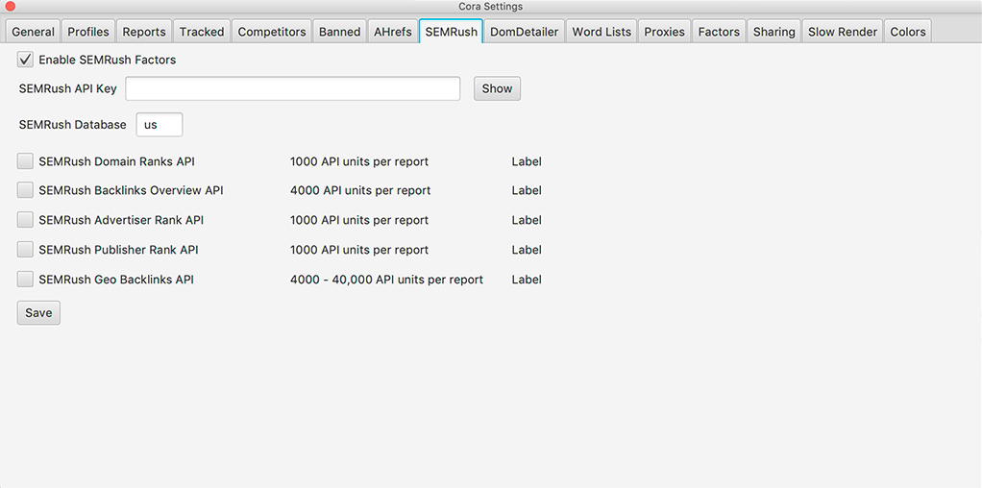Open the Profiles tab
Image resolution: width=982 pixels, height=488 pixels.
pyautogui.click(x=88, y=32)
